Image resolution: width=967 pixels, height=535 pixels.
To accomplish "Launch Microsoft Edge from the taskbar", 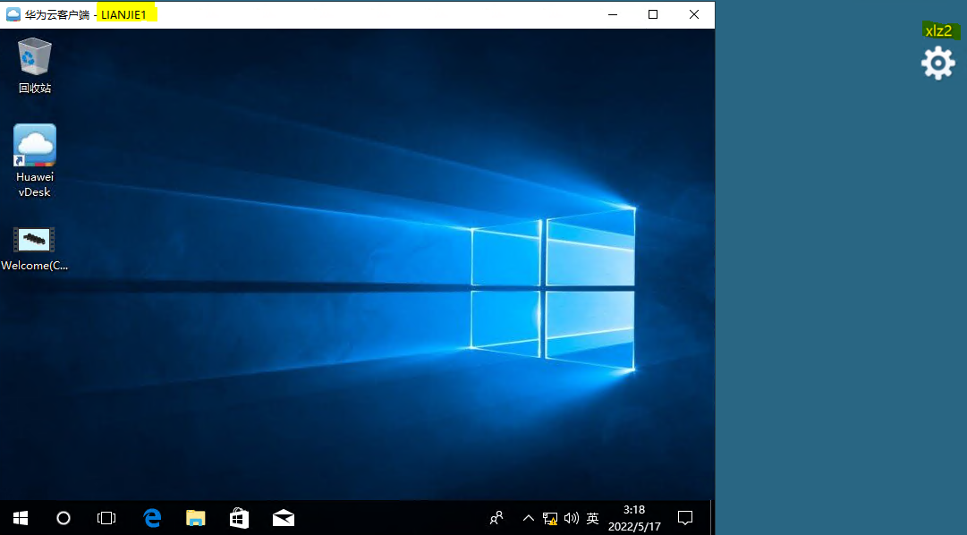I will click(x=152, y=518).
